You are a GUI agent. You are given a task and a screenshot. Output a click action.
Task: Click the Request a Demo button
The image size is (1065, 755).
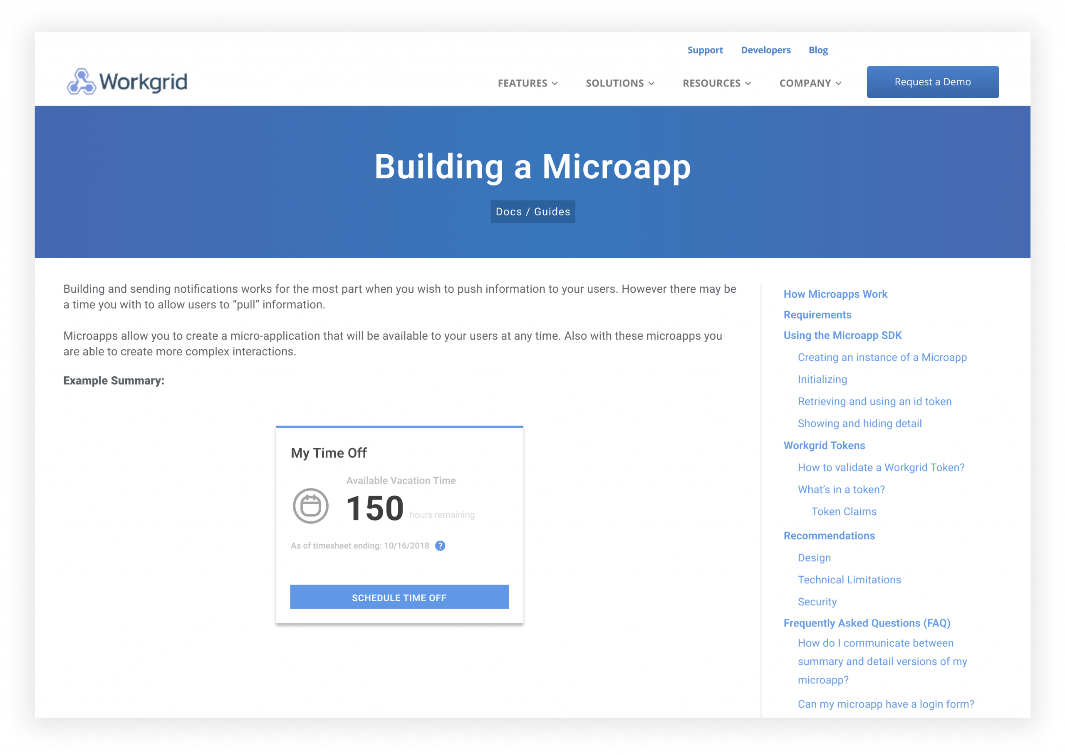click(932, 82)
